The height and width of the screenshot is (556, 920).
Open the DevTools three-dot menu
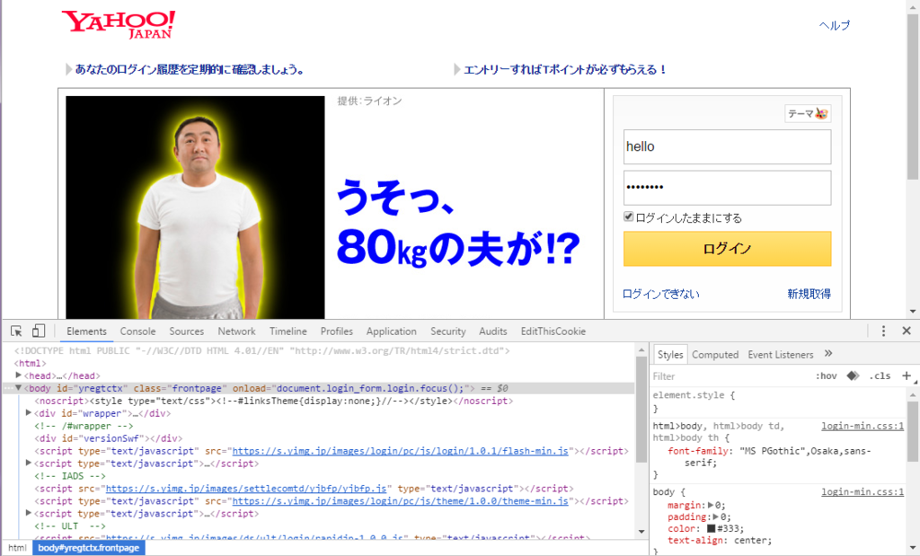(883, 331)
